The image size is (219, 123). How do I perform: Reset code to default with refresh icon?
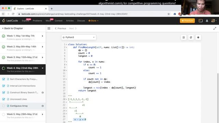(191, 37)
